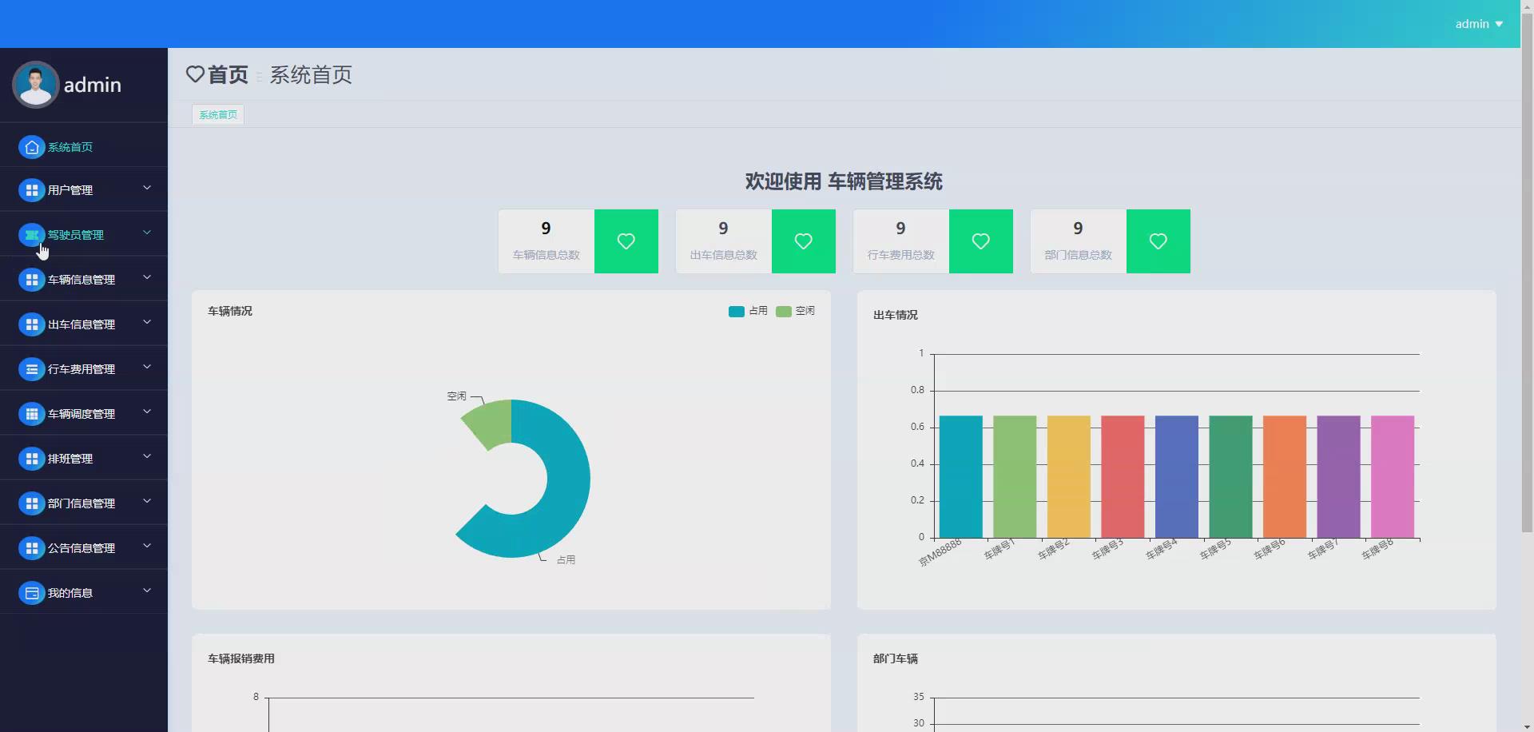Open the admin dropdown at top right

pos(1479,23)
